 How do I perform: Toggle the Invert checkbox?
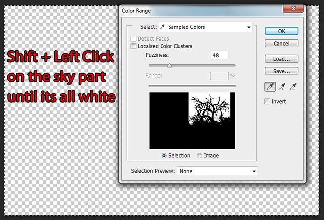[x=267, y=101]
